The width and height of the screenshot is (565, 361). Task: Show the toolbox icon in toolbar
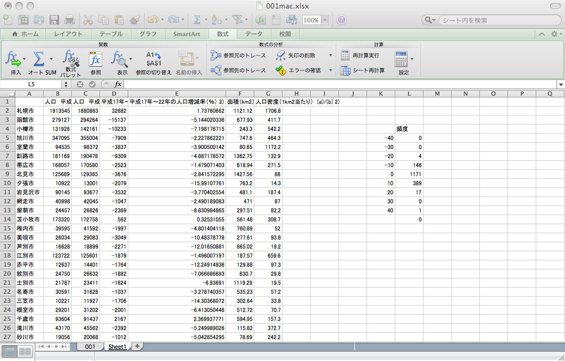click(276, 20)
